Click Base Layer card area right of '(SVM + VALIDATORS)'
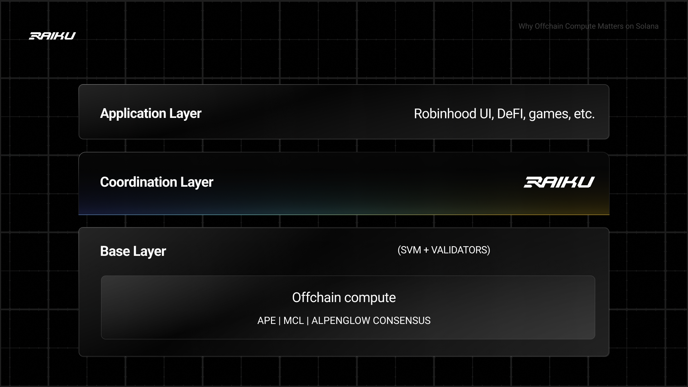Screen dimensions: 688x387 [x=548, y=250]
